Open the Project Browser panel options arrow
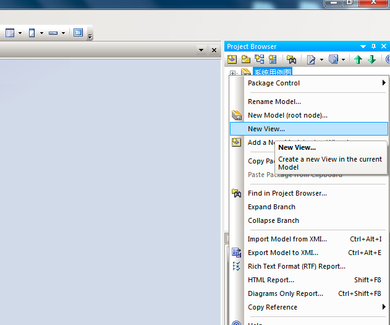The height and width of the screenshot is (325, 390). pos(363,46)
